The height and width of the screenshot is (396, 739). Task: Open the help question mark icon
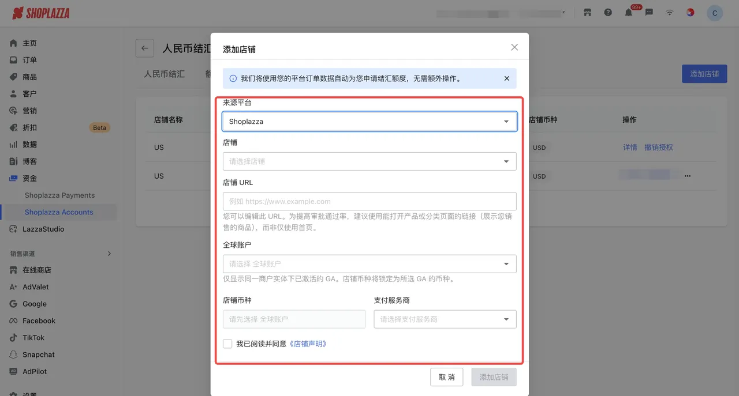[608, 13]
